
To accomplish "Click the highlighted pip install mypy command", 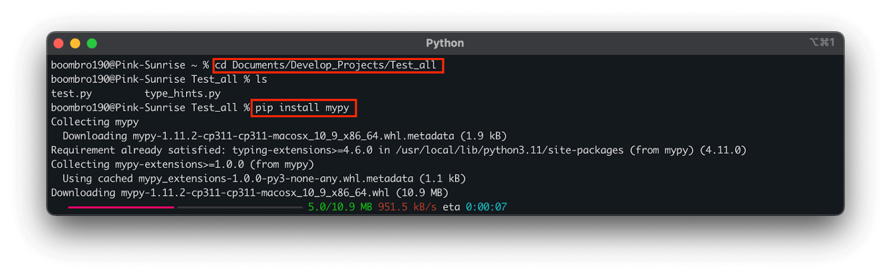I will pos(302,108).
